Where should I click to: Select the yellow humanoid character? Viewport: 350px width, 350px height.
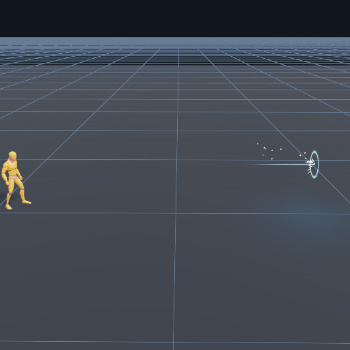[16, 180]
